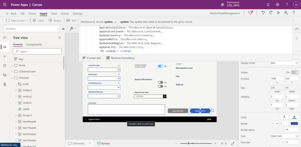
Task: Open App checker stethoscope icon
Action: pyautogui.click(x=250, y=13)
